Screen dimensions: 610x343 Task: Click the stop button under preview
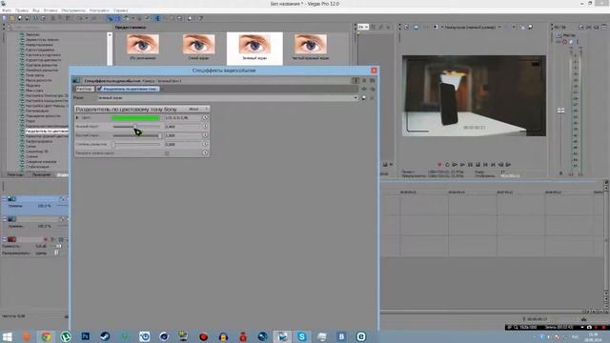pos(478,165)
